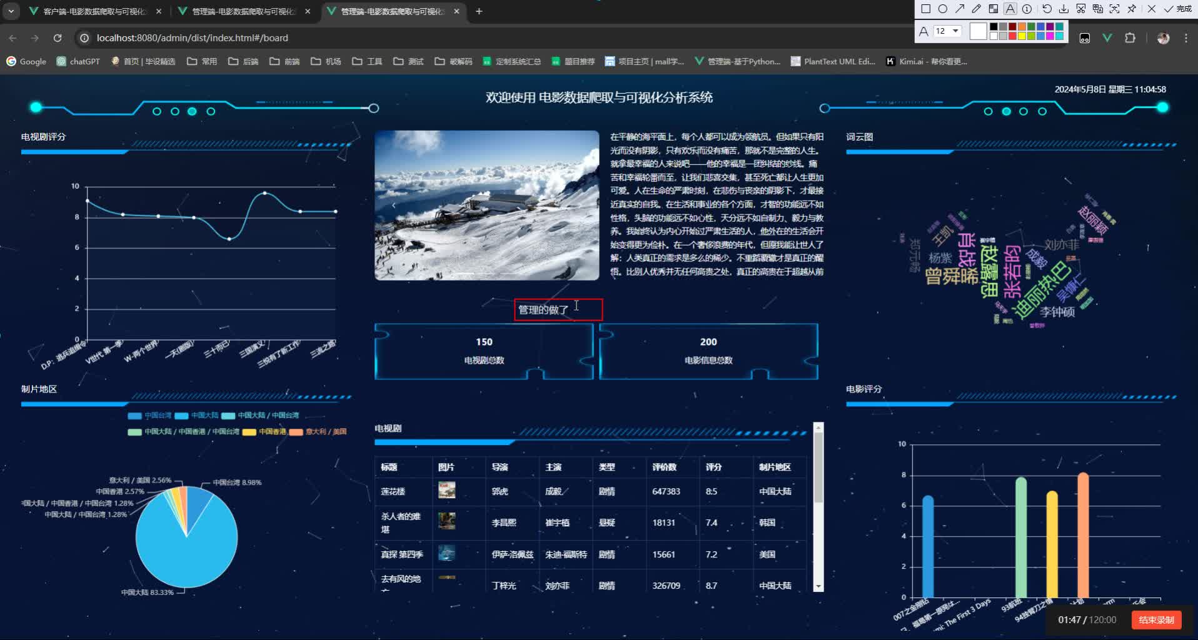This screenshot has width=1198, height=640.
Task: Select the text annotation tool
Action: (x=1010, y=9)
